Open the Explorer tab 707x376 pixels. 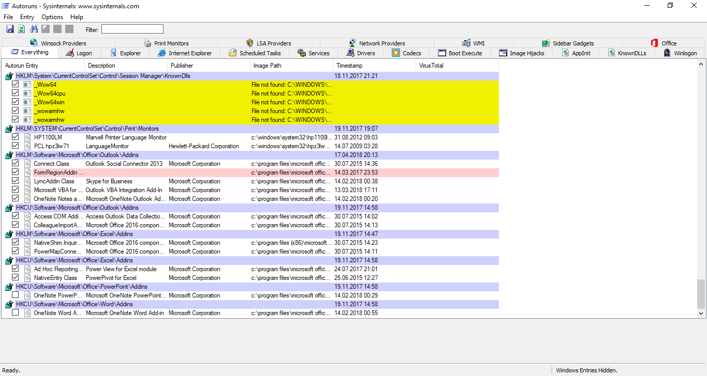click(x=125, y=53)
